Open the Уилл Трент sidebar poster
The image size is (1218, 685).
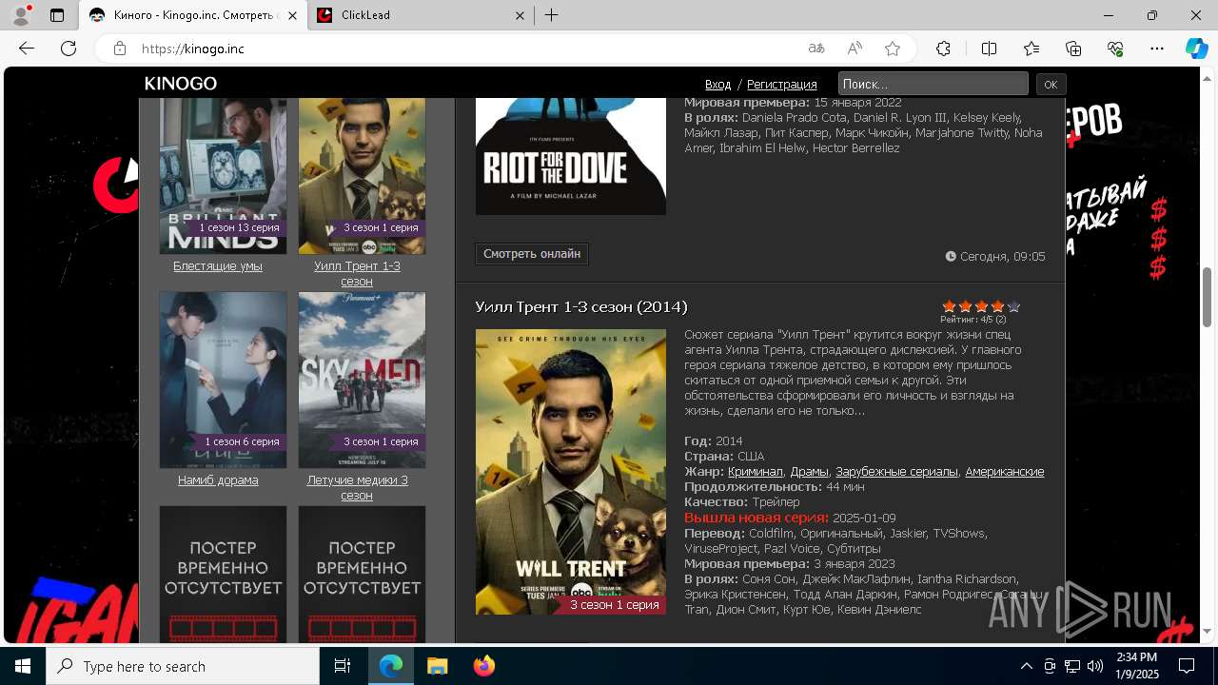tap(362, 176)
